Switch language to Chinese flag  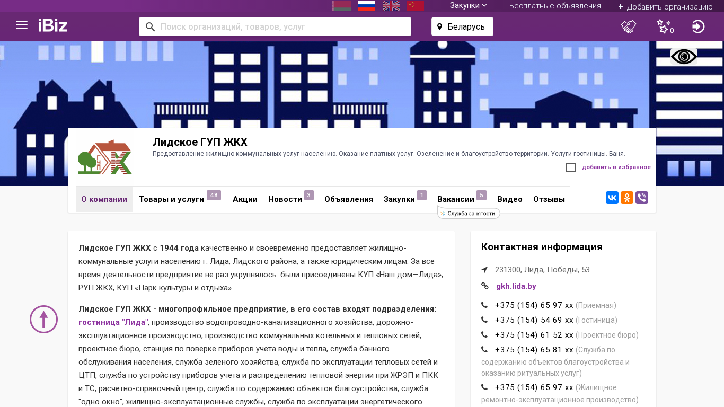point(416,6)
